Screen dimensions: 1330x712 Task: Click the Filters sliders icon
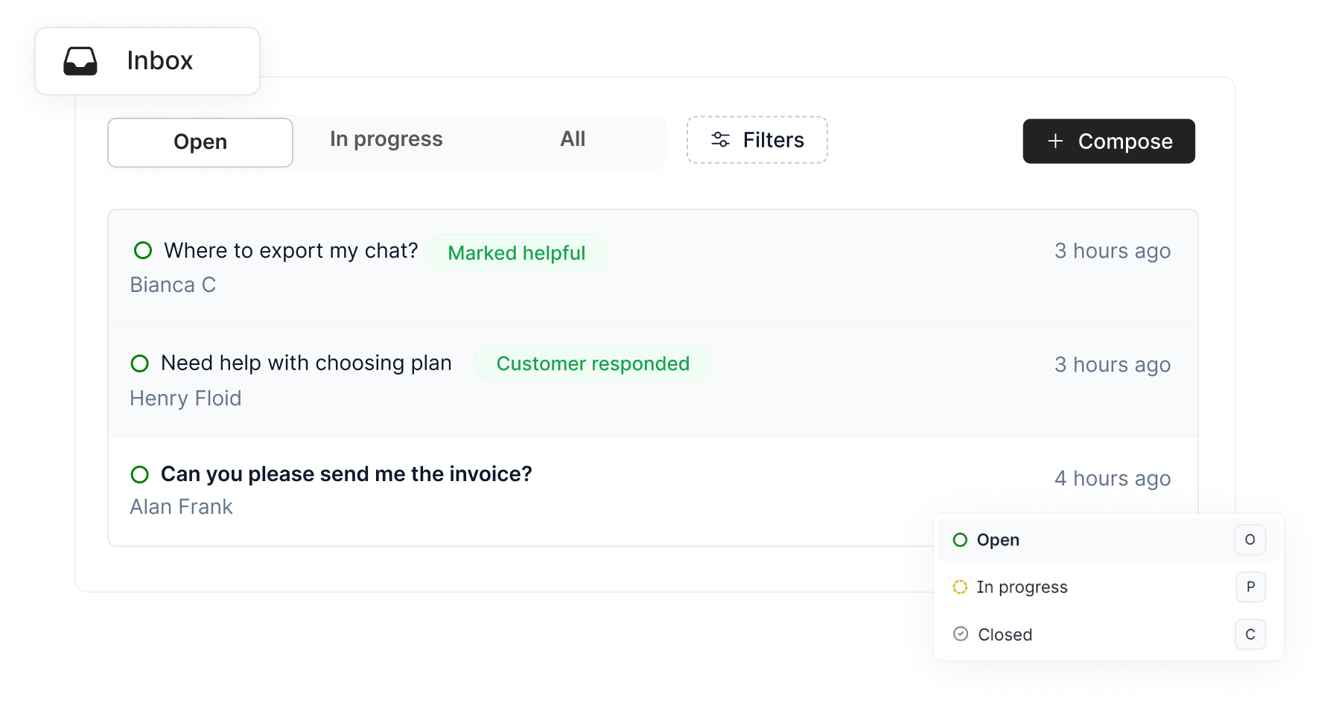720,139
